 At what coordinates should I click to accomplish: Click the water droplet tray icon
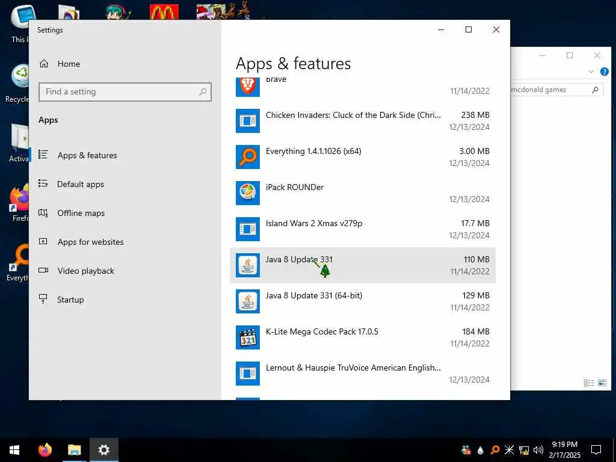point(481,450)
